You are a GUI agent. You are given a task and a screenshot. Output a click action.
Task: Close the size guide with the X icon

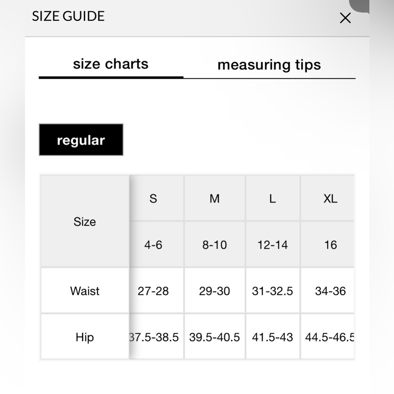(345, 18)
